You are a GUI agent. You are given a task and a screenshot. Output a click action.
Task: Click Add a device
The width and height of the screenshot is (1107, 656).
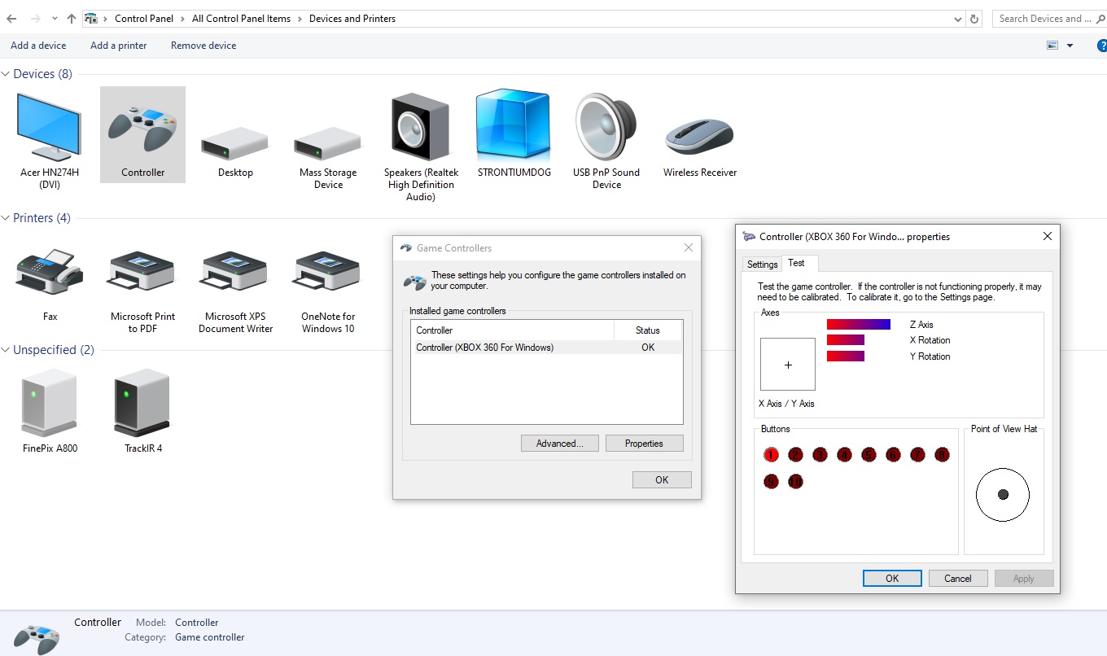pyautogui.click(x=38, y=46)
